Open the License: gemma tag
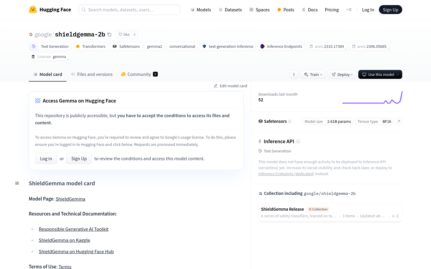Viewport: 431px width, 269px height. [x=49, y=56]
